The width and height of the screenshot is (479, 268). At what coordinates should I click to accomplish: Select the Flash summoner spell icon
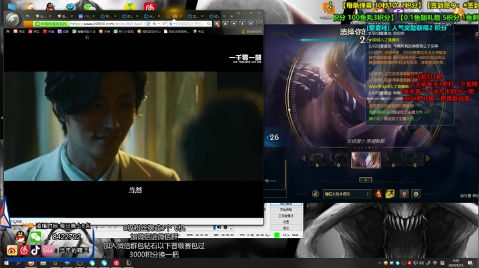tap(390, 194)
